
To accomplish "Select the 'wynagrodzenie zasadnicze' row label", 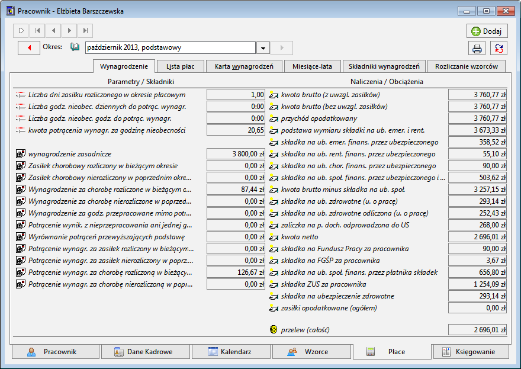I will point(70,154).
